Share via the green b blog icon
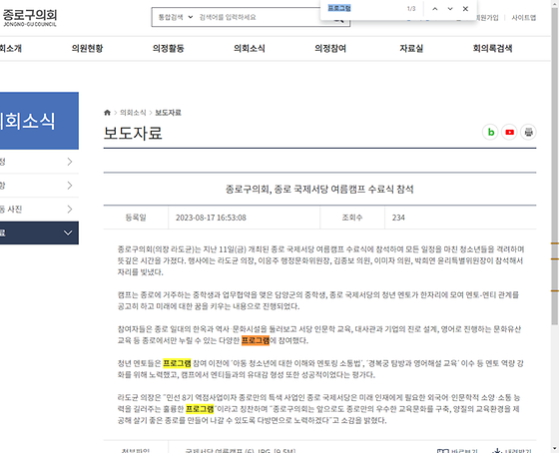 (490, 133)
